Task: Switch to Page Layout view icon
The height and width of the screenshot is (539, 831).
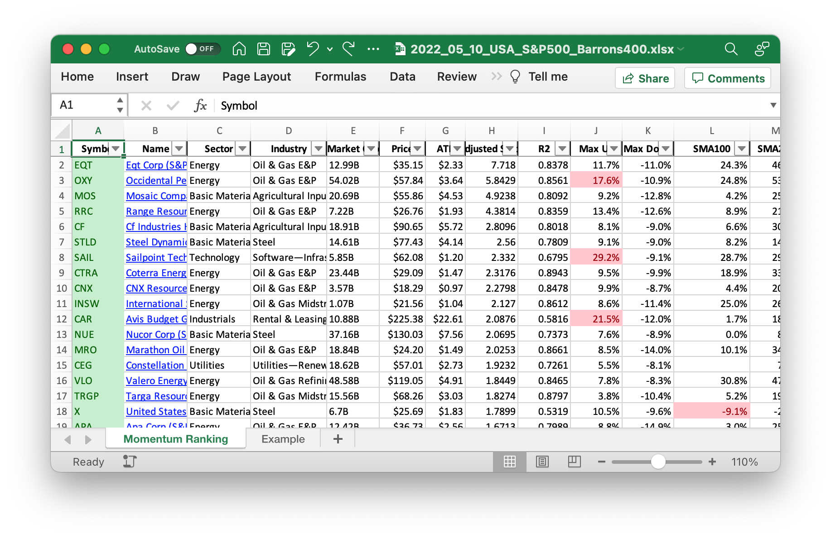Action: click(x=542, y=462)
